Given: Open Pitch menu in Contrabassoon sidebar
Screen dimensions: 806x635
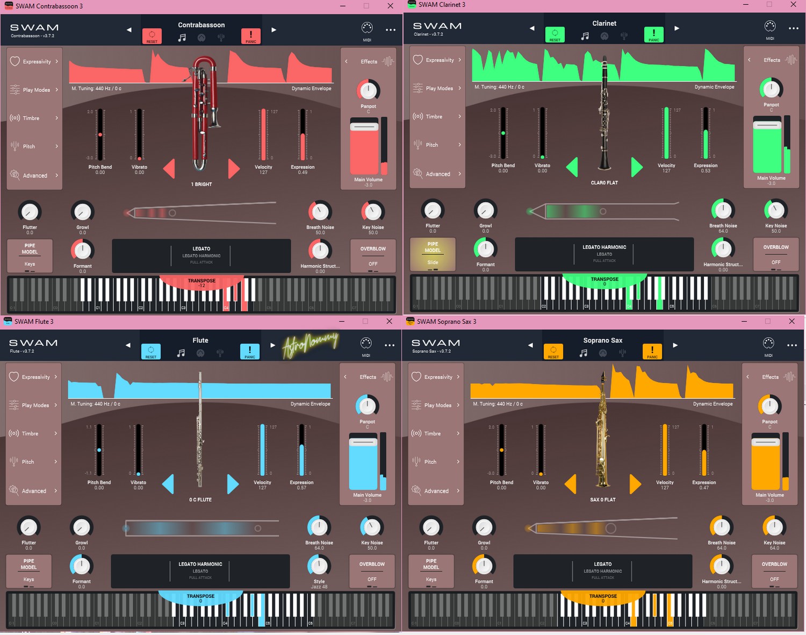Looking at the screenshot, I should [x=34, y=146].
